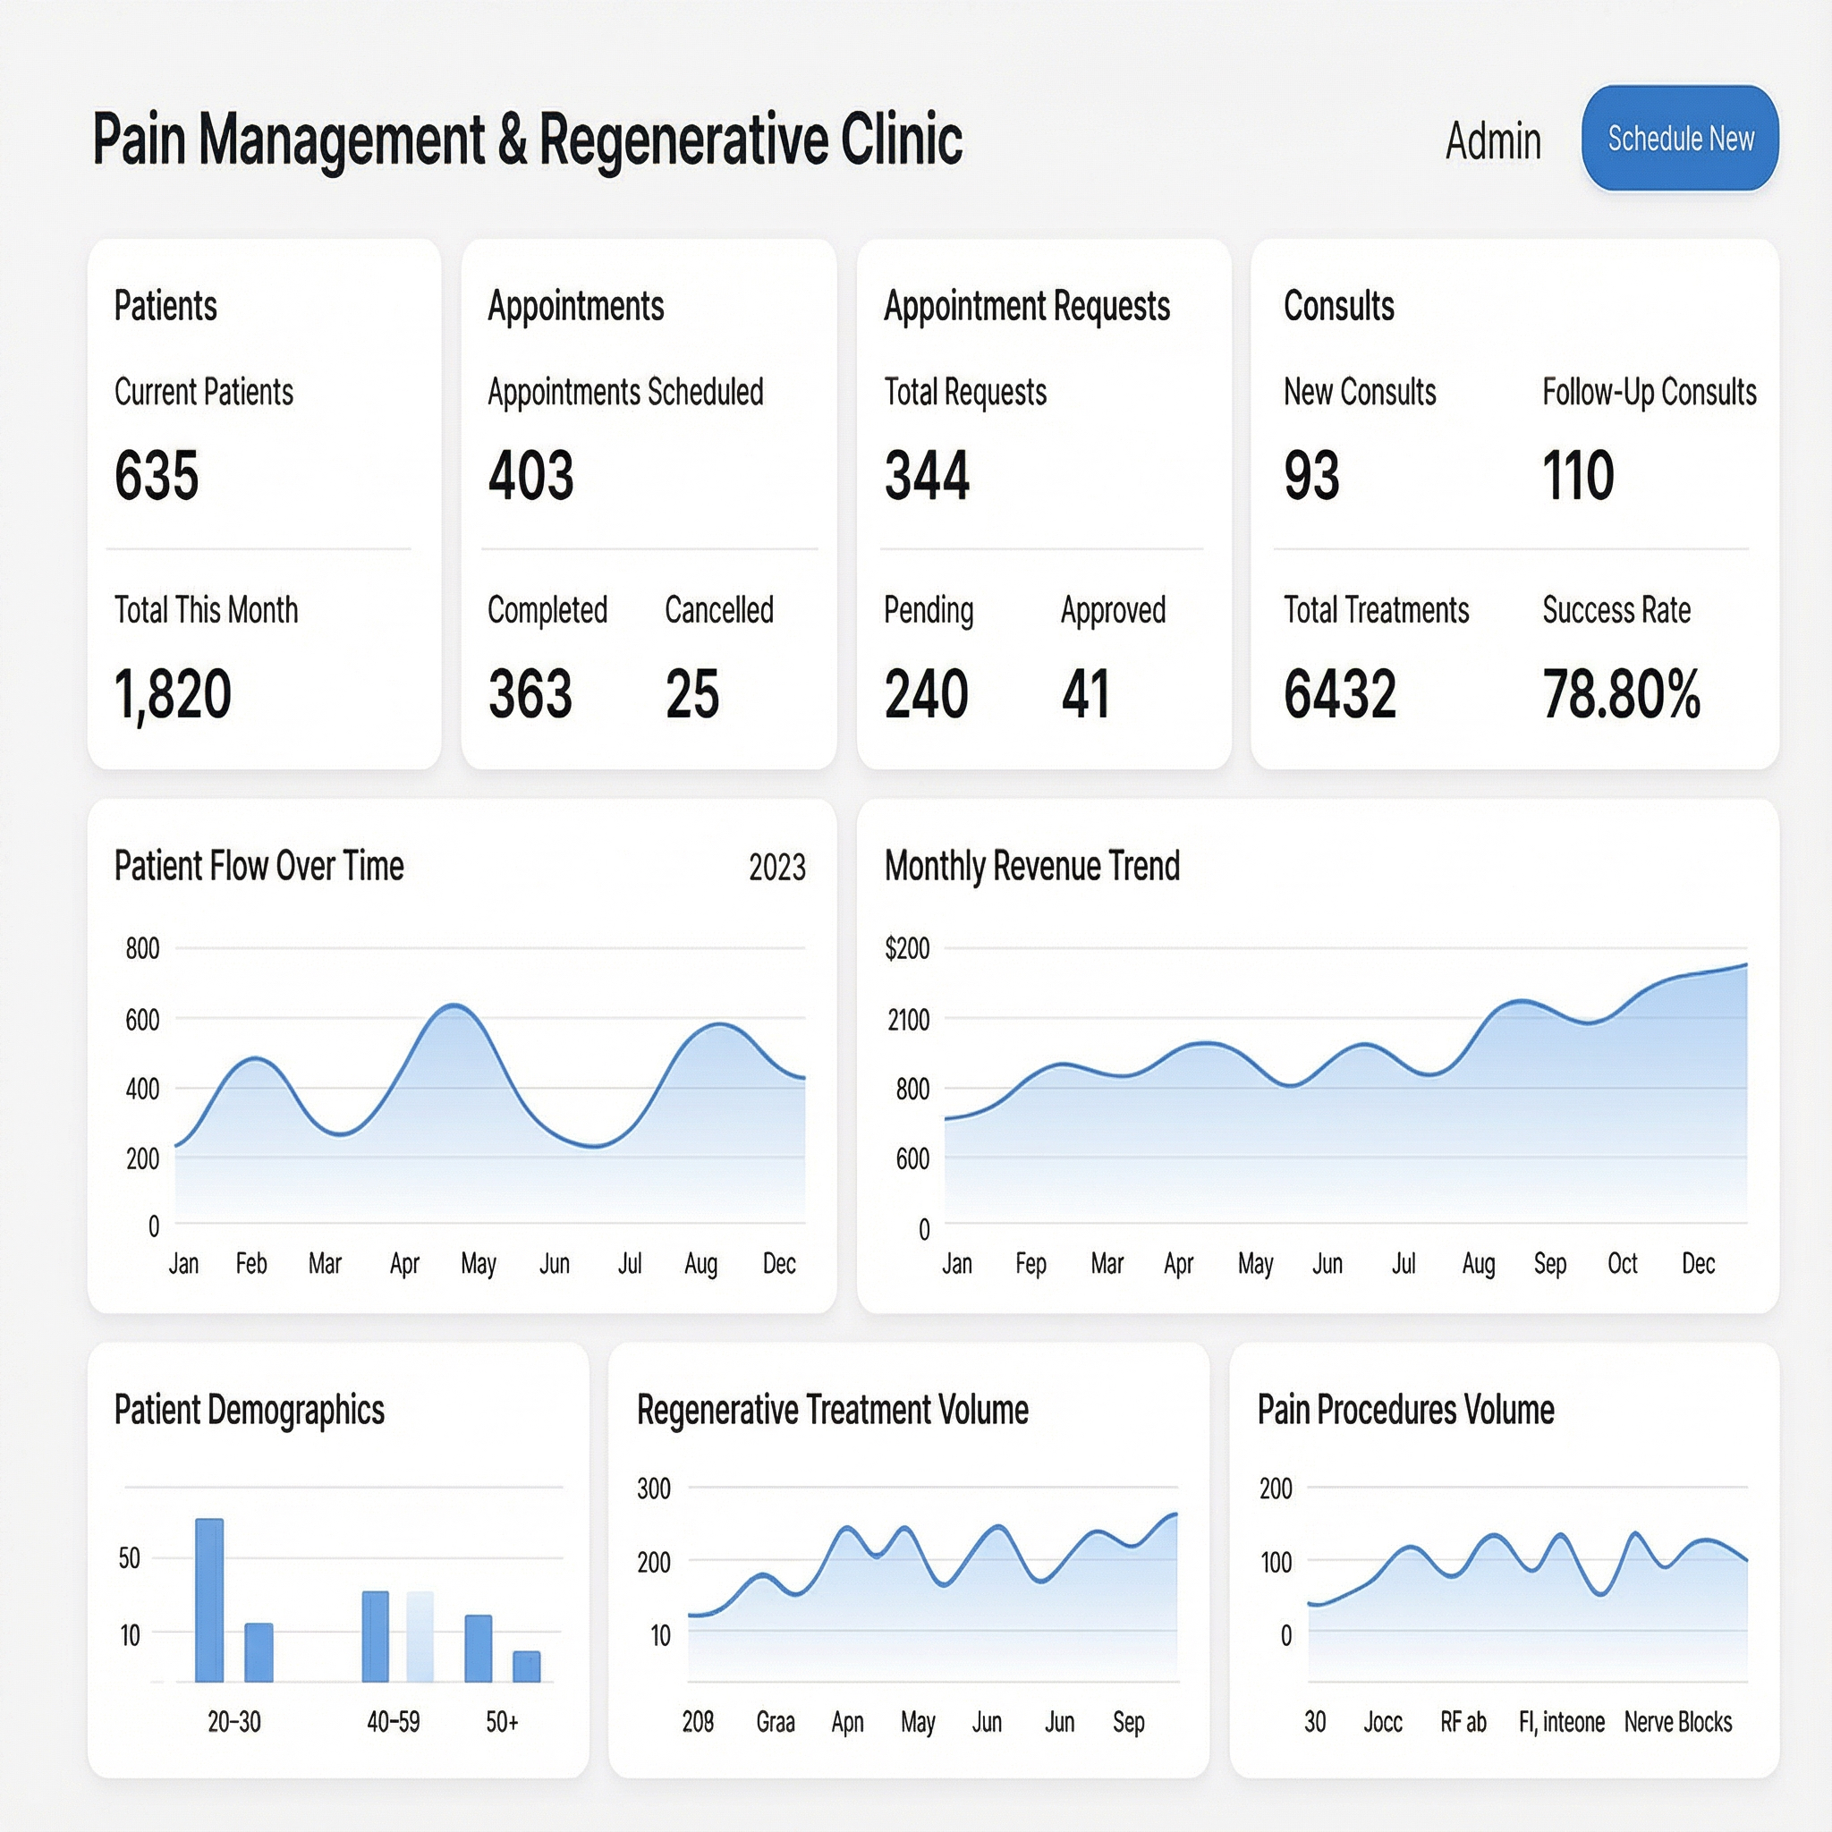
Task: Click Follow-Up Consults value 110
Action: pyautogui.click(x=1578, y=475)
